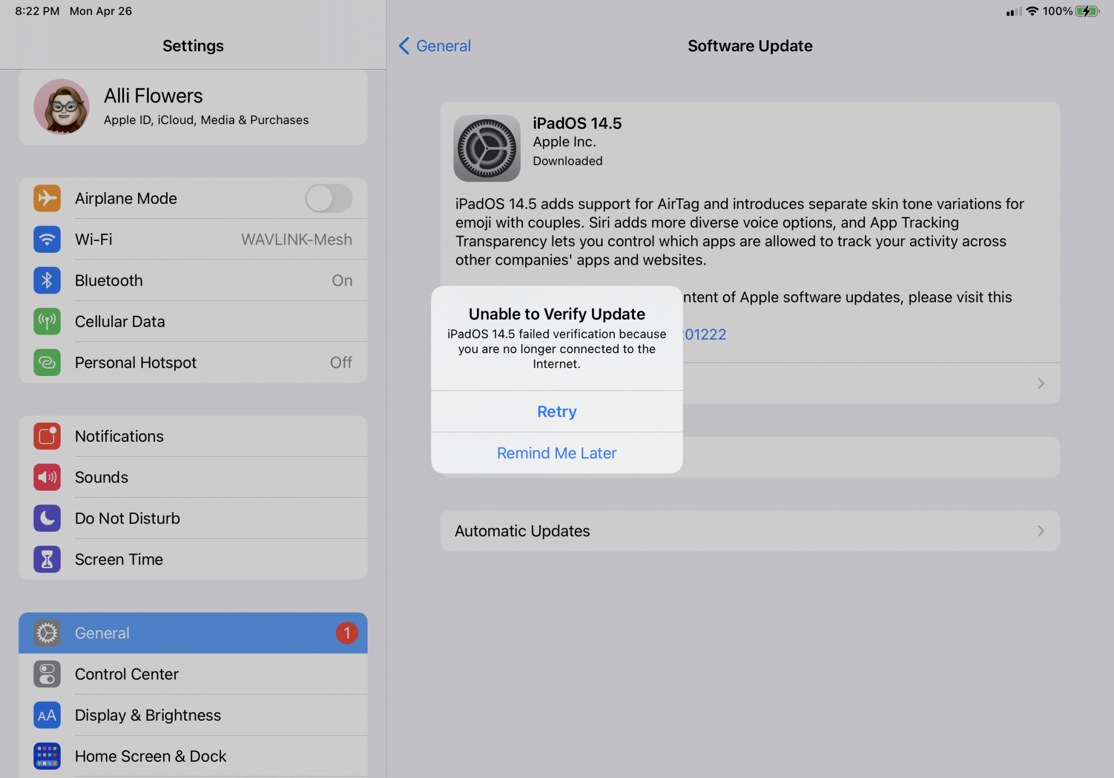Tap the Airplane Mode orange icon
This screenshot has height=778, width=1114.
pos(47,198)
